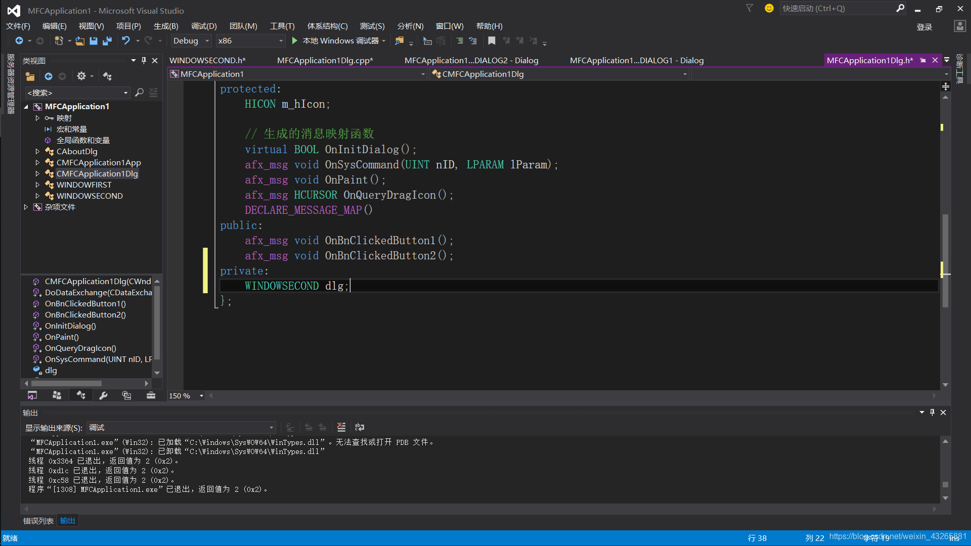
Task: Toggle word wrap in the output panel
Action: [360, 427]
